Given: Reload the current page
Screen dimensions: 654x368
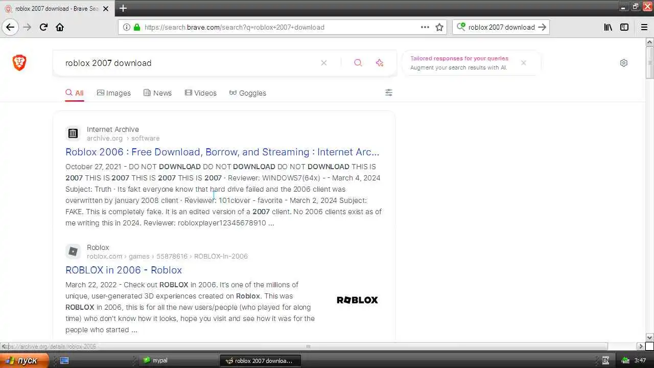Looking at the screenshot, I should point(43,27).
